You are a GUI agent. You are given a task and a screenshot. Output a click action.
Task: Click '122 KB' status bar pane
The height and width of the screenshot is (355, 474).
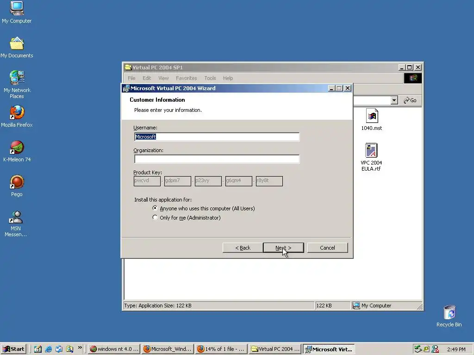coord(332,306)
